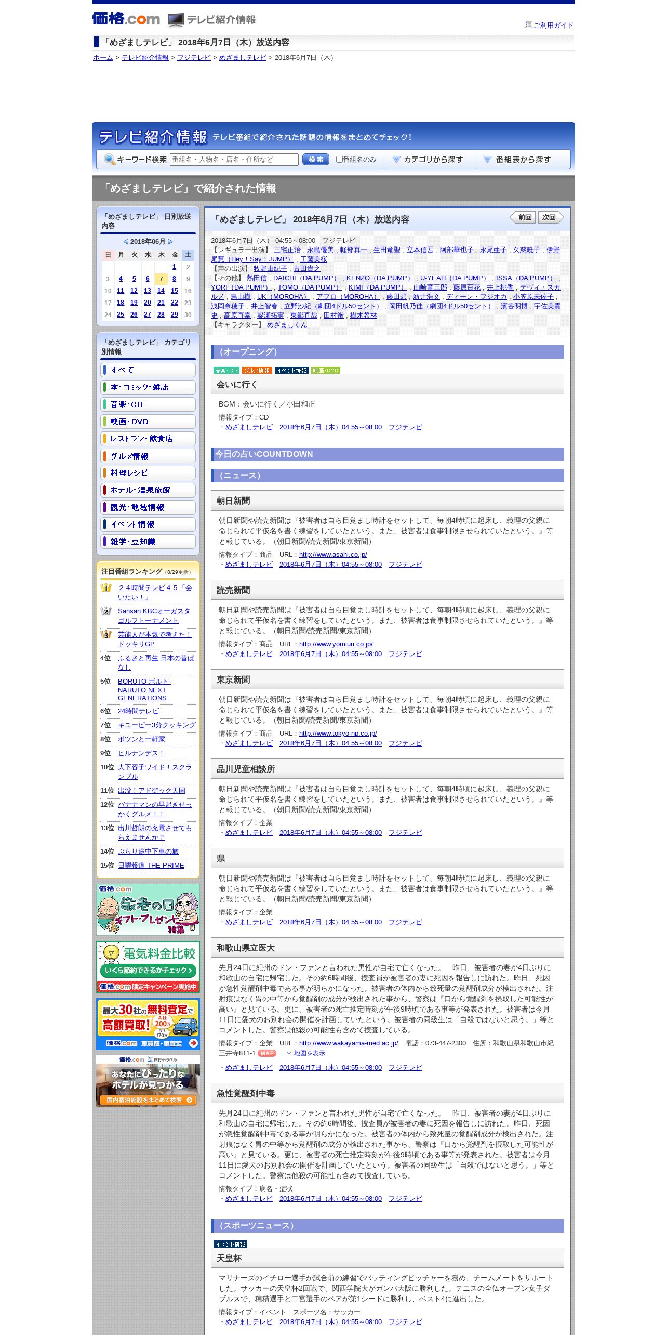Click the イベント情報 tag above 会いに行く
Viewport: 667px width, 1335px height.
point(291,370)
